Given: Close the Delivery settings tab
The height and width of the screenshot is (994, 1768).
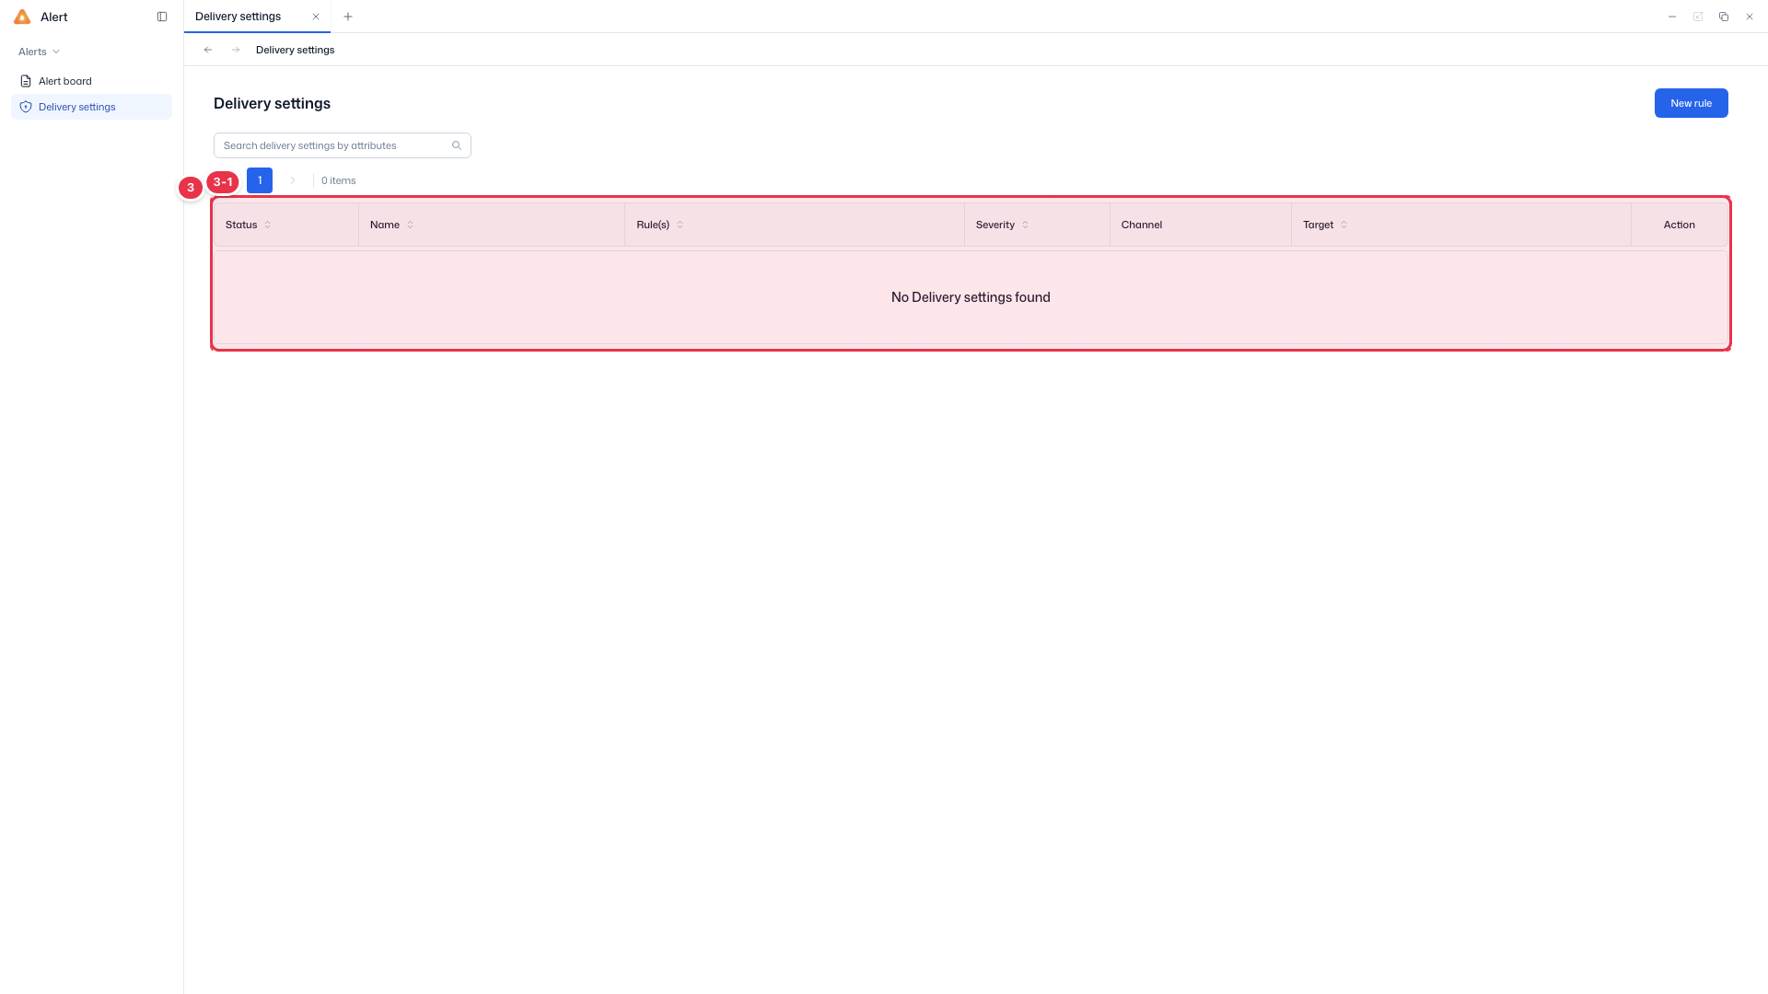Looking at the screenshot, I should (316, 17).
